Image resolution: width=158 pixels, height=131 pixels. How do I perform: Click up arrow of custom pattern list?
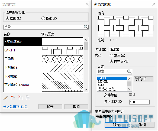(130, 79)
